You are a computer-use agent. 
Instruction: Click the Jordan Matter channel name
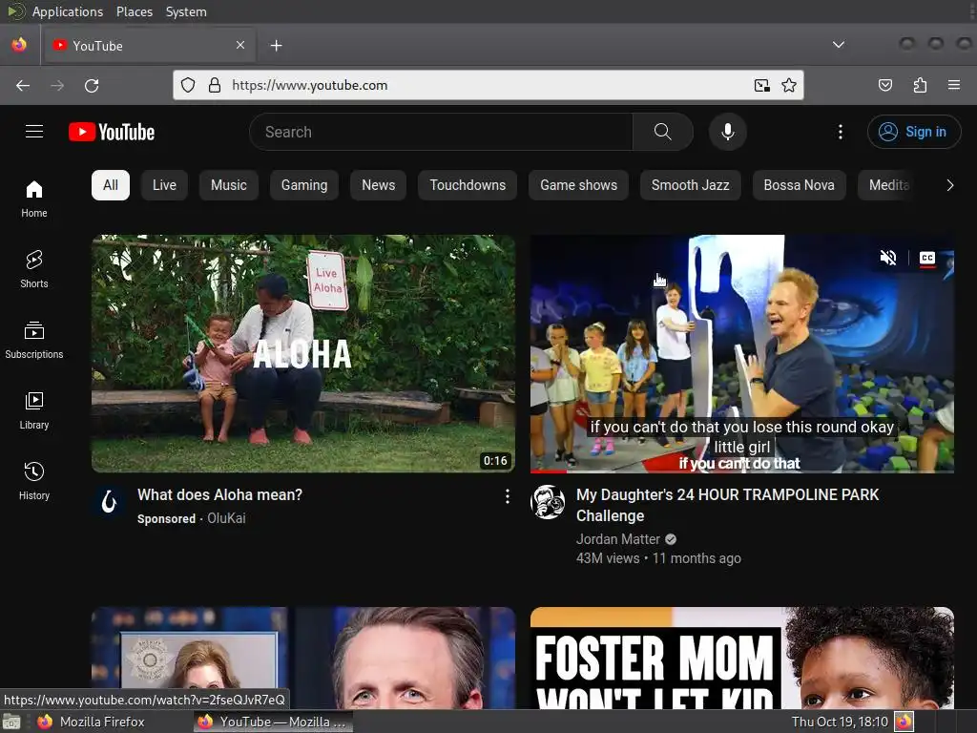tap(618, 539)
